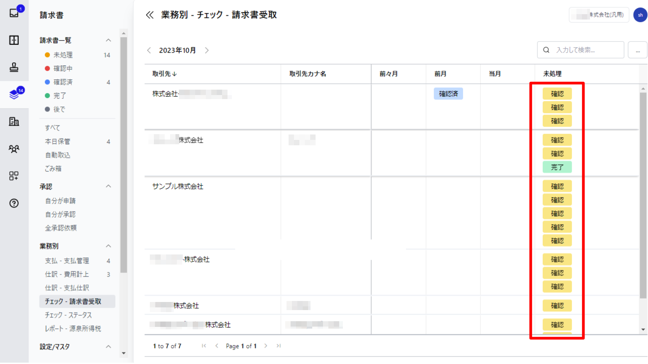Collapse the 業務別 section
This screenshot has width=648, height=364.
[x=108, y=246]
